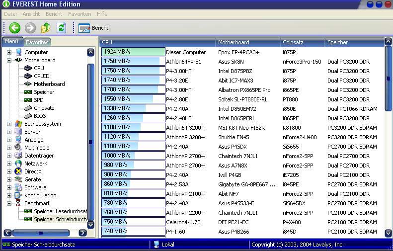This screenshot has height=251, width=393.
Task: Select the Speicher memory module icon
Action: [28, 92]
